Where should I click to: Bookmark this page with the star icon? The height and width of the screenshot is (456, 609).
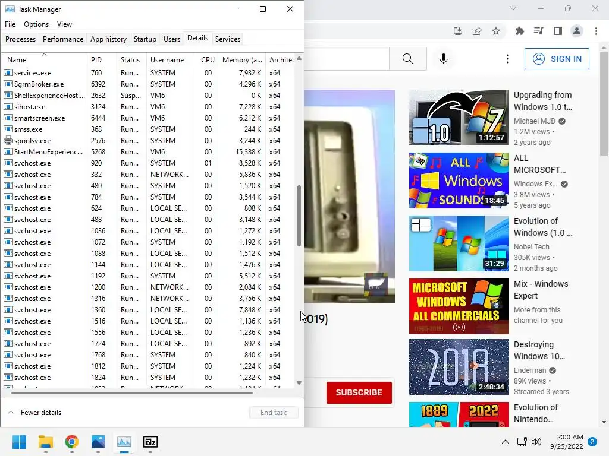496,31
